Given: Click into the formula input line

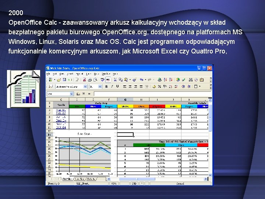Looking at the screenshot, I should point(152,94).
